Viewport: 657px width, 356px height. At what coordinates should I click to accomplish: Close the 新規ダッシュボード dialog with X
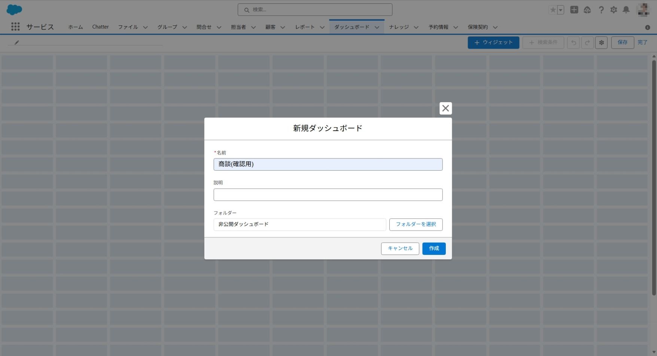click(445, 109)
